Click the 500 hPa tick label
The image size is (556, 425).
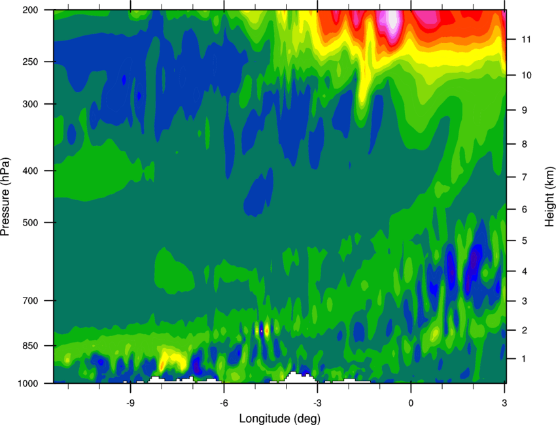[x=30, y=222]
